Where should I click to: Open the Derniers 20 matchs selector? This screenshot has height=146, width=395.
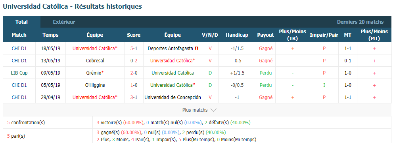pyautogui.click(x=360, y=22)
